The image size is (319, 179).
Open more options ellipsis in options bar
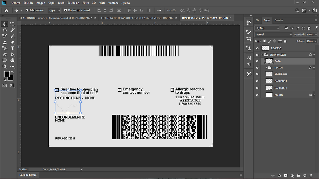159,10
